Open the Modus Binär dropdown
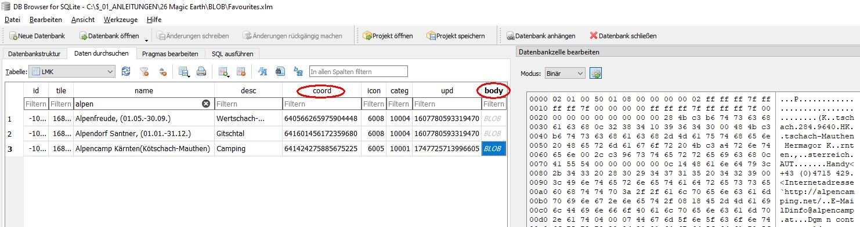Image resolution: width=860 pixels, height=227 pixels. [565, 74]
